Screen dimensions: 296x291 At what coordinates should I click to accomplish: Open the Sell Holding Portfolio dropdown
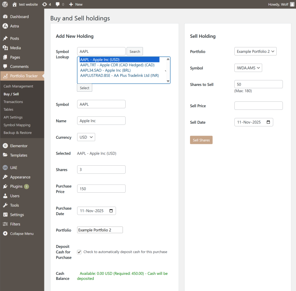[x=255, y=51]
